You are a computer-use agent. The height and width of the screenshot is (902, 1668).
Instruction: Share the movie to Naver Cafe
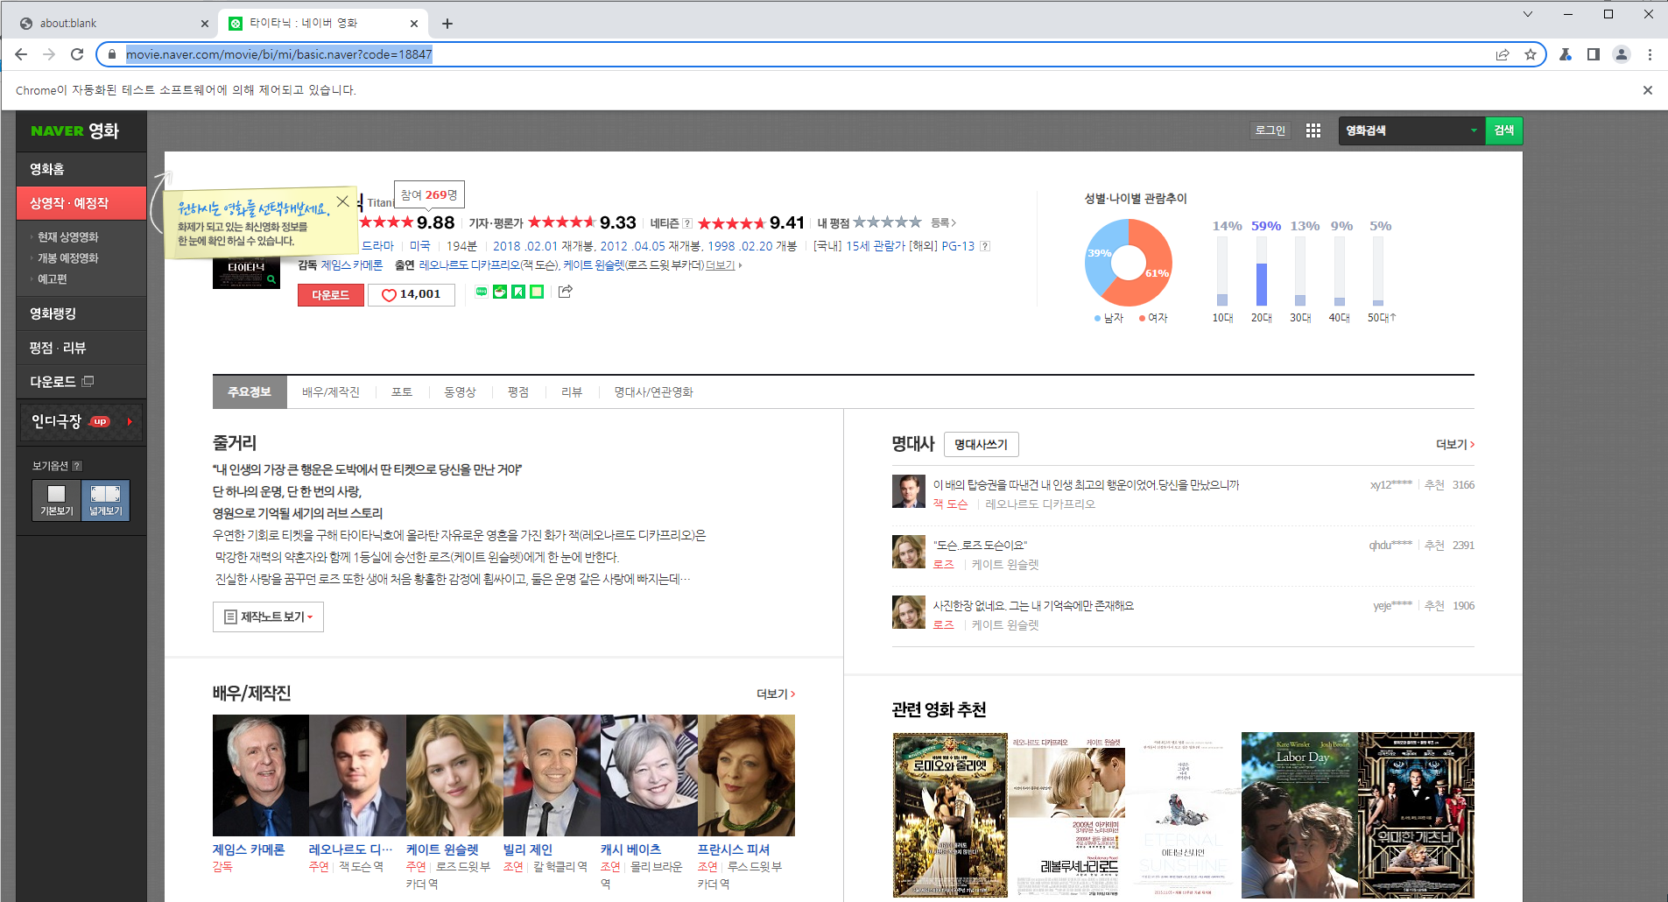coord(500,292)
